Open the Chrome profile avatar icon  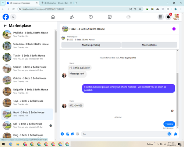176,9
